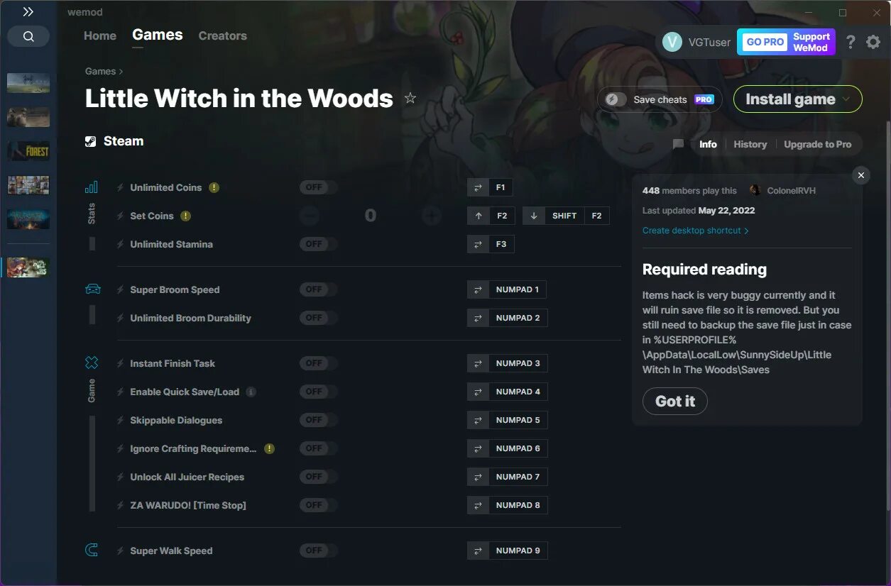891x586 pixels.
Task: Click NUMPAD 3 hotkey swap icon
Action: (x=478, y=363)
